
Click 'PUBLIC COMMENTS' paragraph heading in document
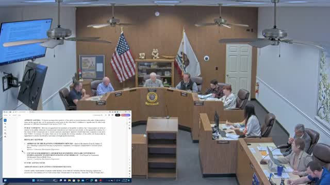click(x=32, y=128)
